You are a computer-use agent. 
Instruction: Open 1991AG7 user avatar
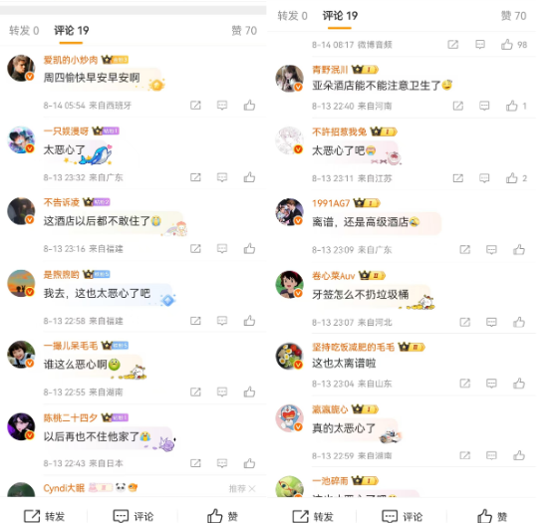289,212
